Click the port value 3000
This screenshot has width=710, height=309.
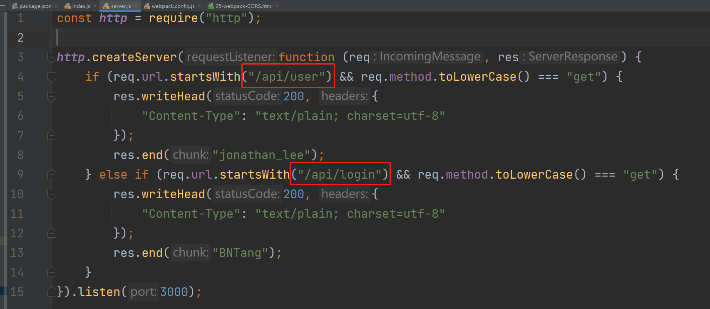[174, 292]
